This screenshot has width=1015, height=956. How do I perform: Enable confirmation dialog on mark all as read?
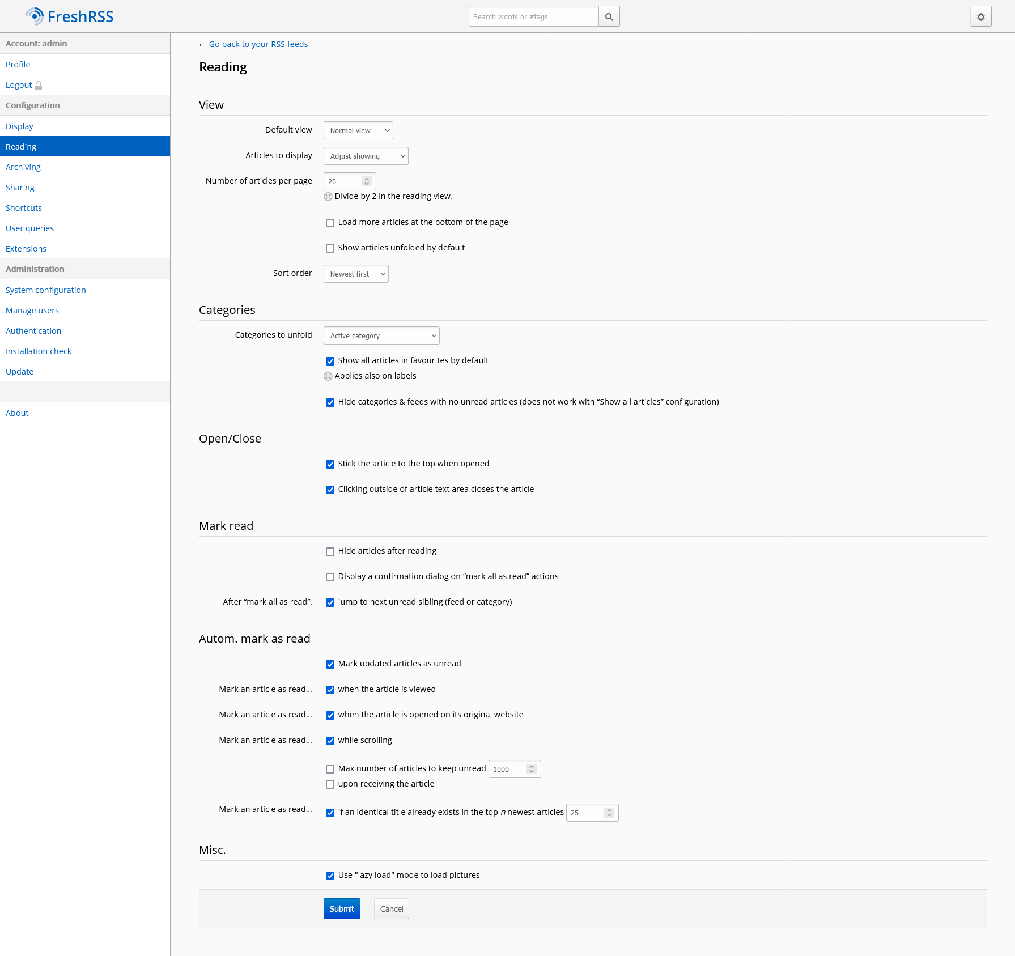tap(330, 577)
